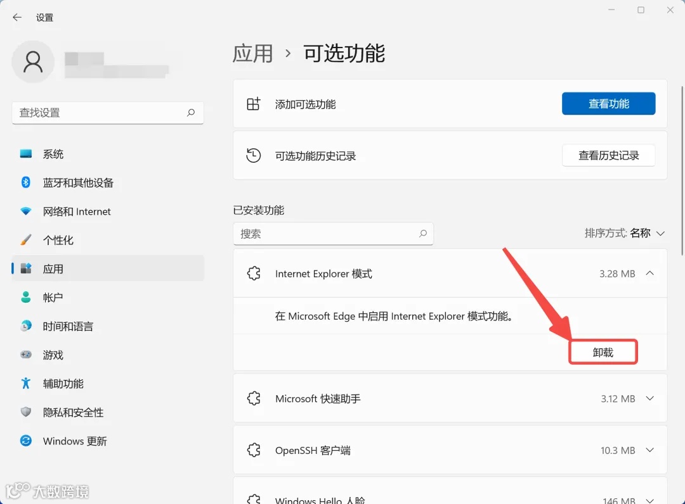Click the 可选功能 page title
This screenshot has width=685, height=504.
(344, 54)
